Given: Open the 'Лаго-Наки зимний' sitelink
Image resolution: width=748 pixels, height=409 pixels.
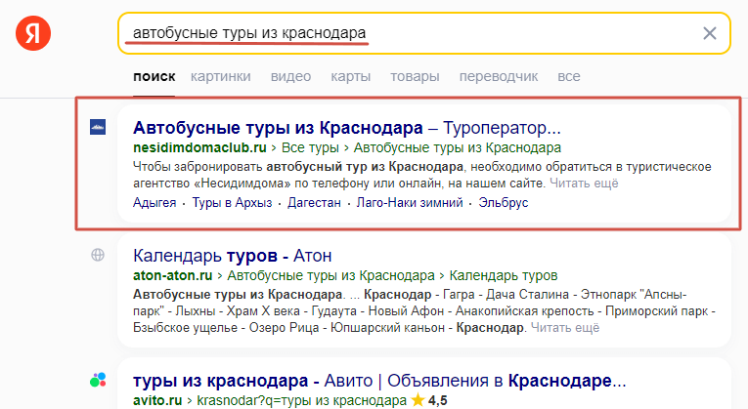Looking at the screenshot, I should [x=410, y=203].
